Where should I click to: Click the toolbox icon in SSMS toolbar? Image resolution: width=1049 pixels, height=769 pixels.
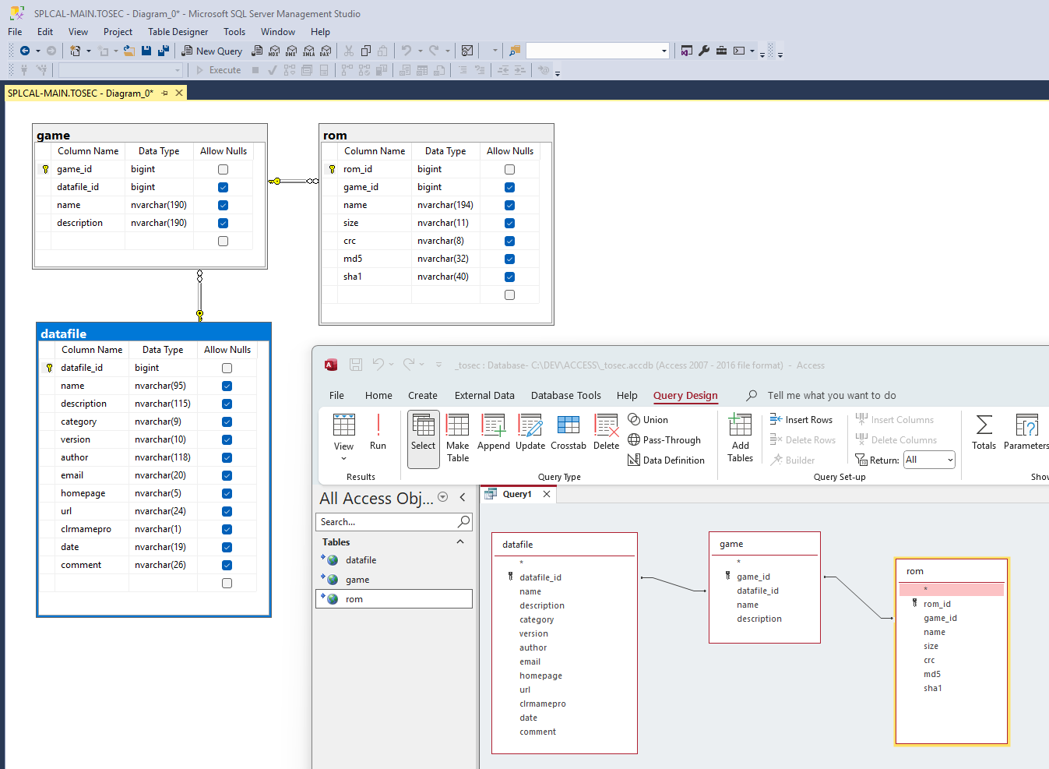tap(722, 51)
